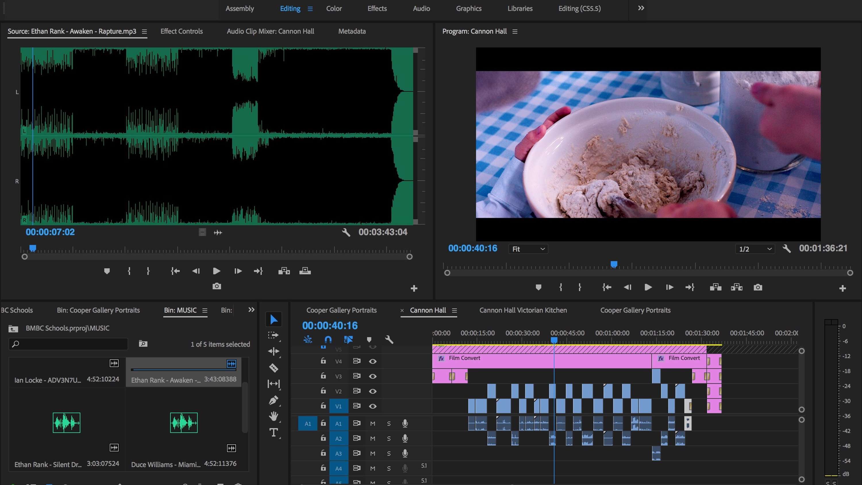The image size is (862, 485).
Task: Click the Lift button in Program monitor
Action: pos(715,287)
